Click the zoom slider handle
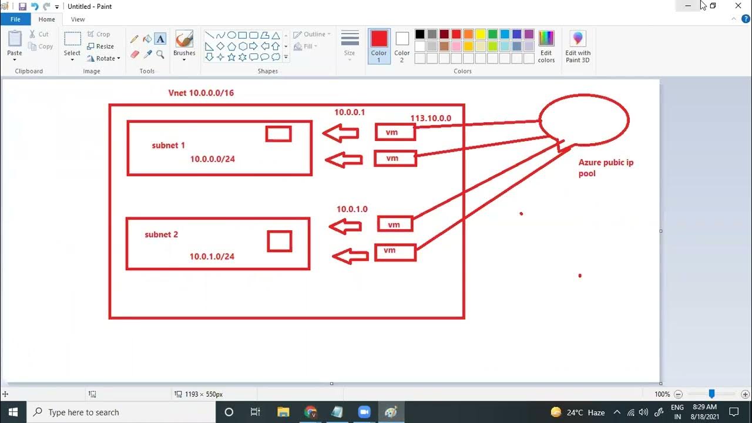Image resolution: width=752 pixels, height=423 pixels. point(711,394)
